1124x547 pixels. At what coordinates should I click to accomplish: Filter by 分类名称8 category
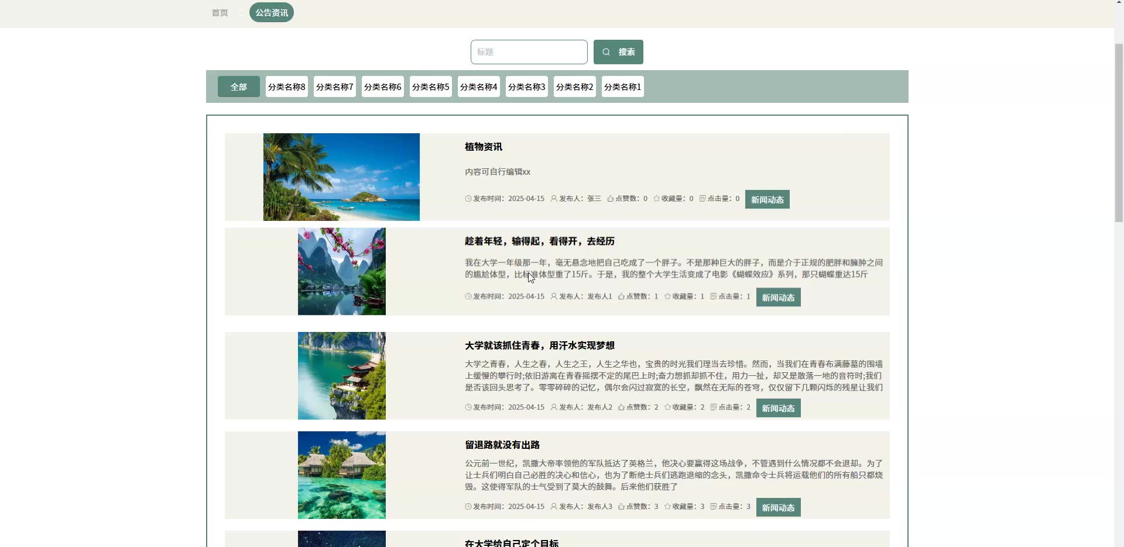[287, 86]
